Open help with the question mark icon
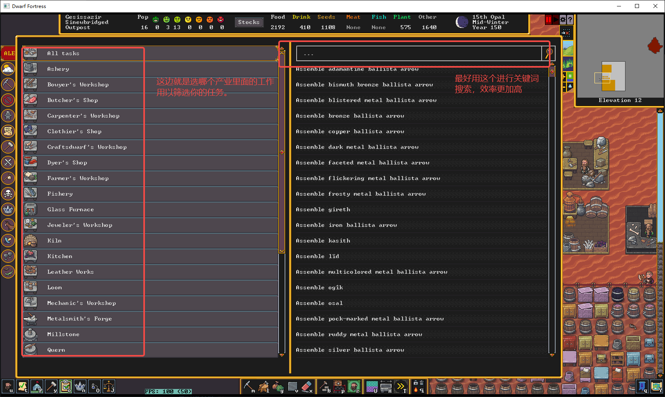Screen dimensions: 665x397 pyautogui.click(x=570, y=20)
